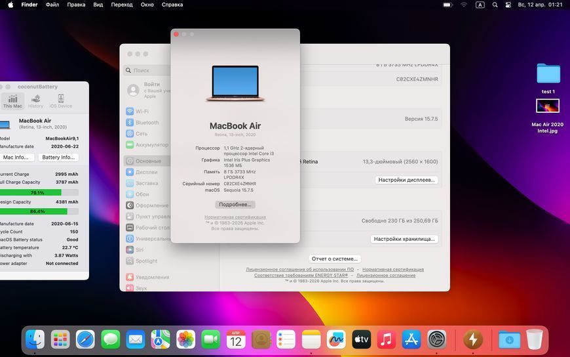Open the Apple menu
570x357 pixels.
[10, 5]
